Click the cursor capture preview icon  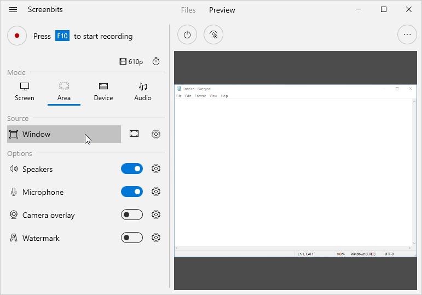coord(213,34)
